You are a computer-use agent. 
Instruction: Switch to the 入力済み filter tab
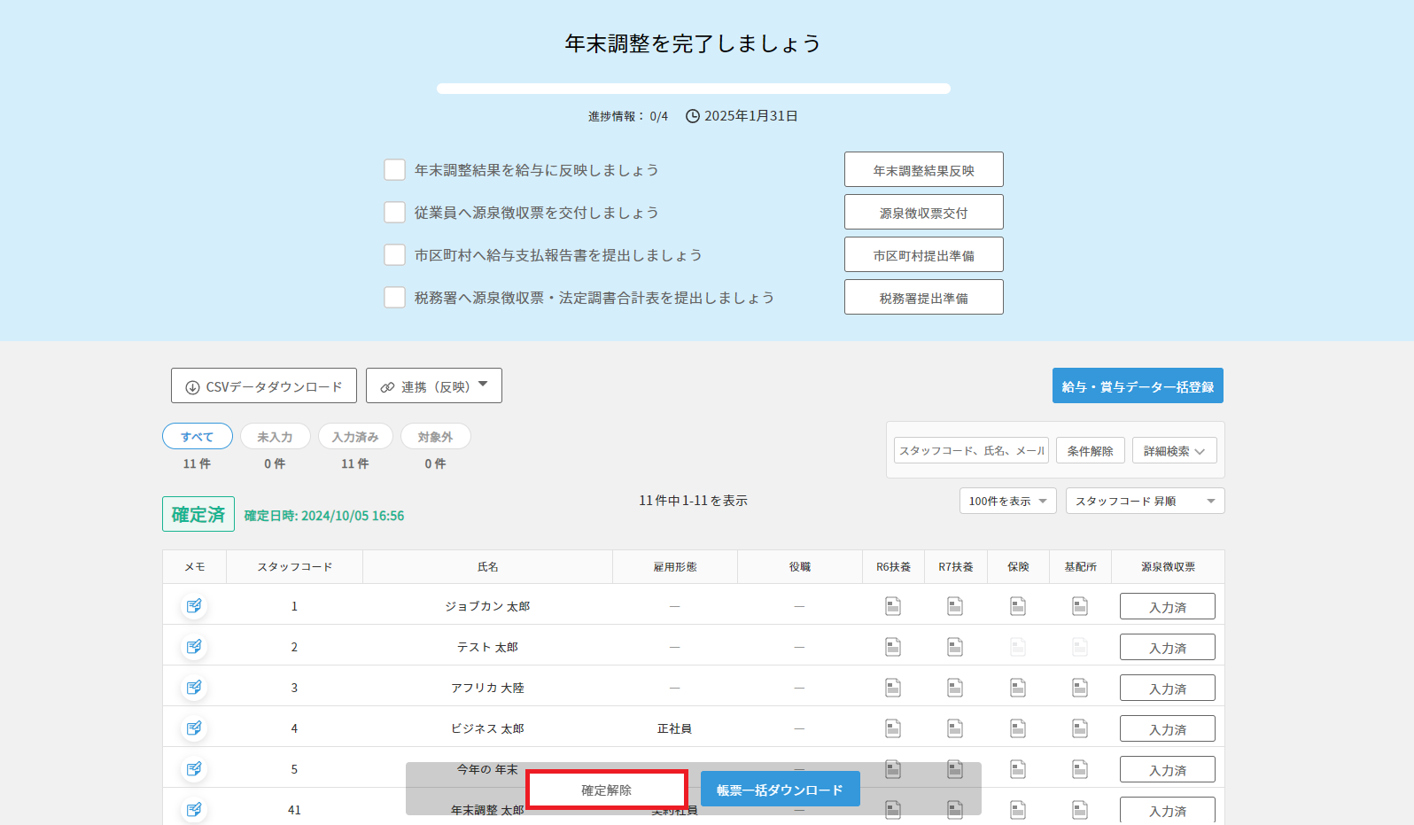(x=355, y=437)
